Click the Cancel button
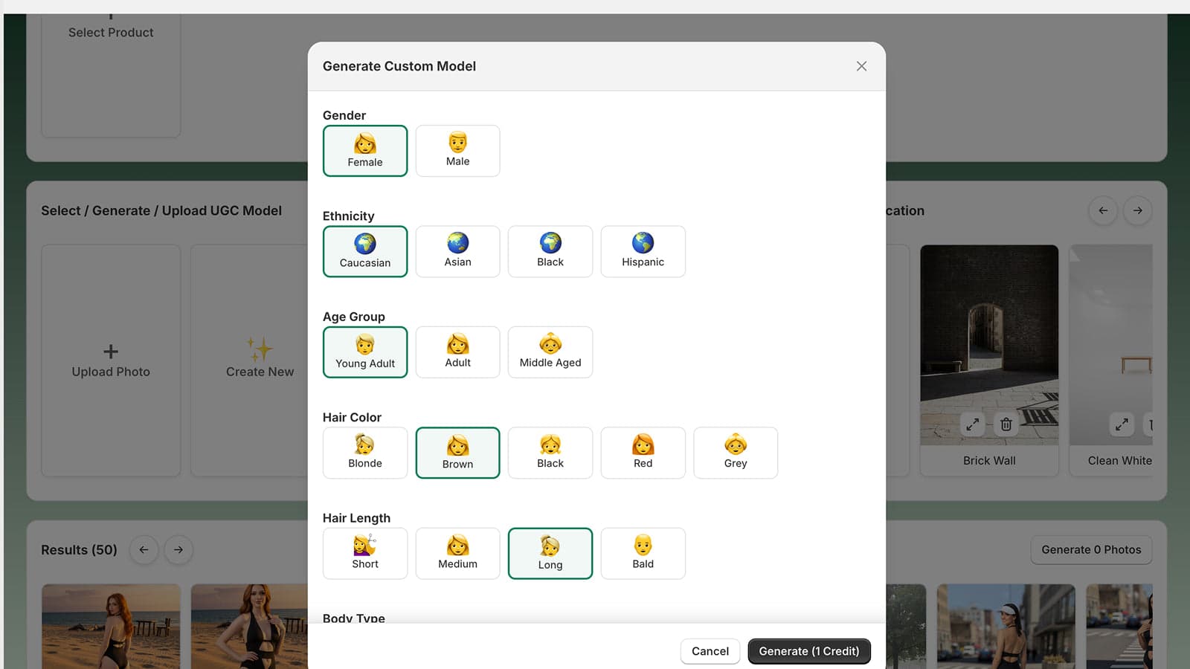Screen dimensions: 1190x669 point(710,650)
